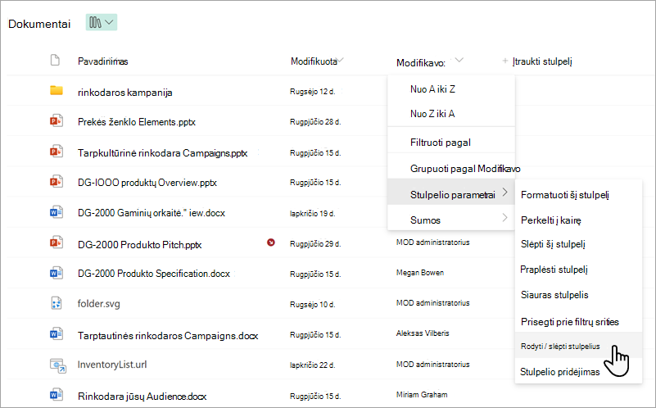The height and width of the screenshot is (408, 656).
Task: Select Stulpelio parametrai menu item
Action: tap(451, 192)
